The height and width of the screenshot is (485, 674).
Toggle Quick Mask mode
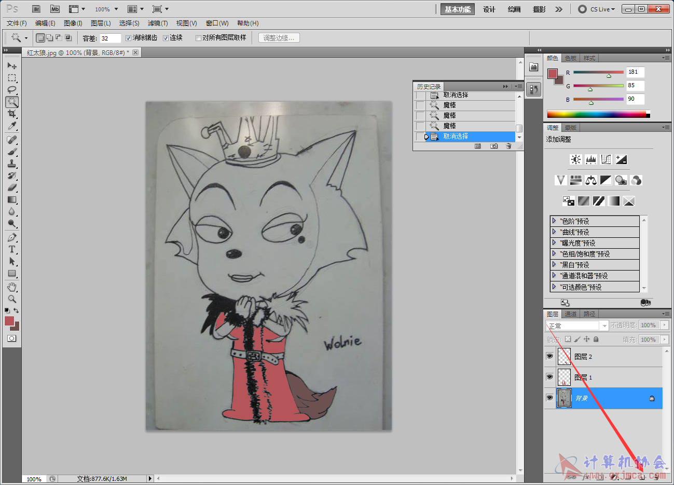[11, 338]
